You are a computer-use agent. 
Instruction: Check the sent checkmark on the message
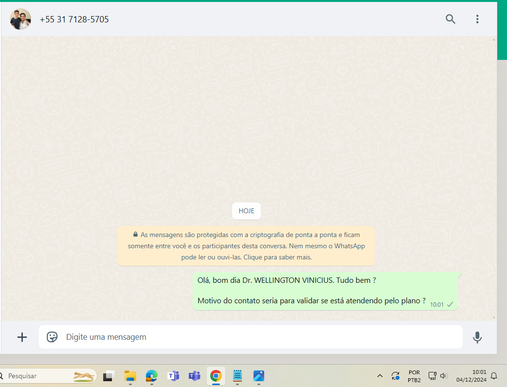[450, 304]
